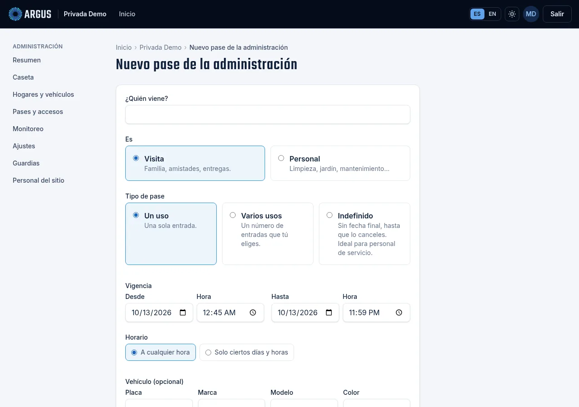
Task: Click the Modelo input field
Action: [304, 403]
